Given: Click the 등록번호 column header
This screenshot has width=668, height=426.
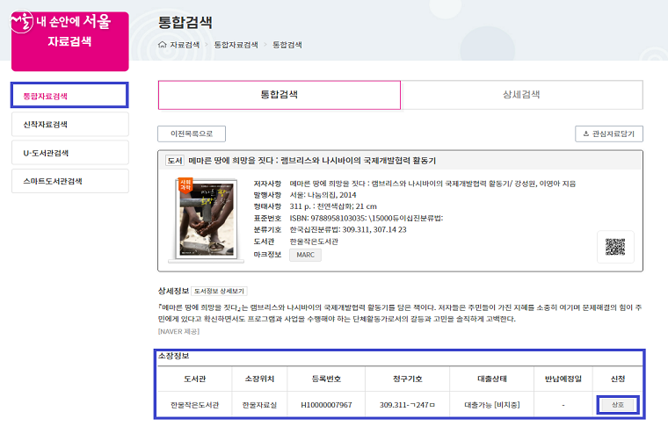Looking at the screenshot, I should coord(326,379).
